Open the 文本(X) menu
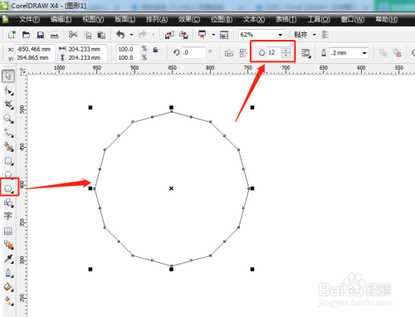415x317 pixels. pyautogui.click(x=254, y=19)
